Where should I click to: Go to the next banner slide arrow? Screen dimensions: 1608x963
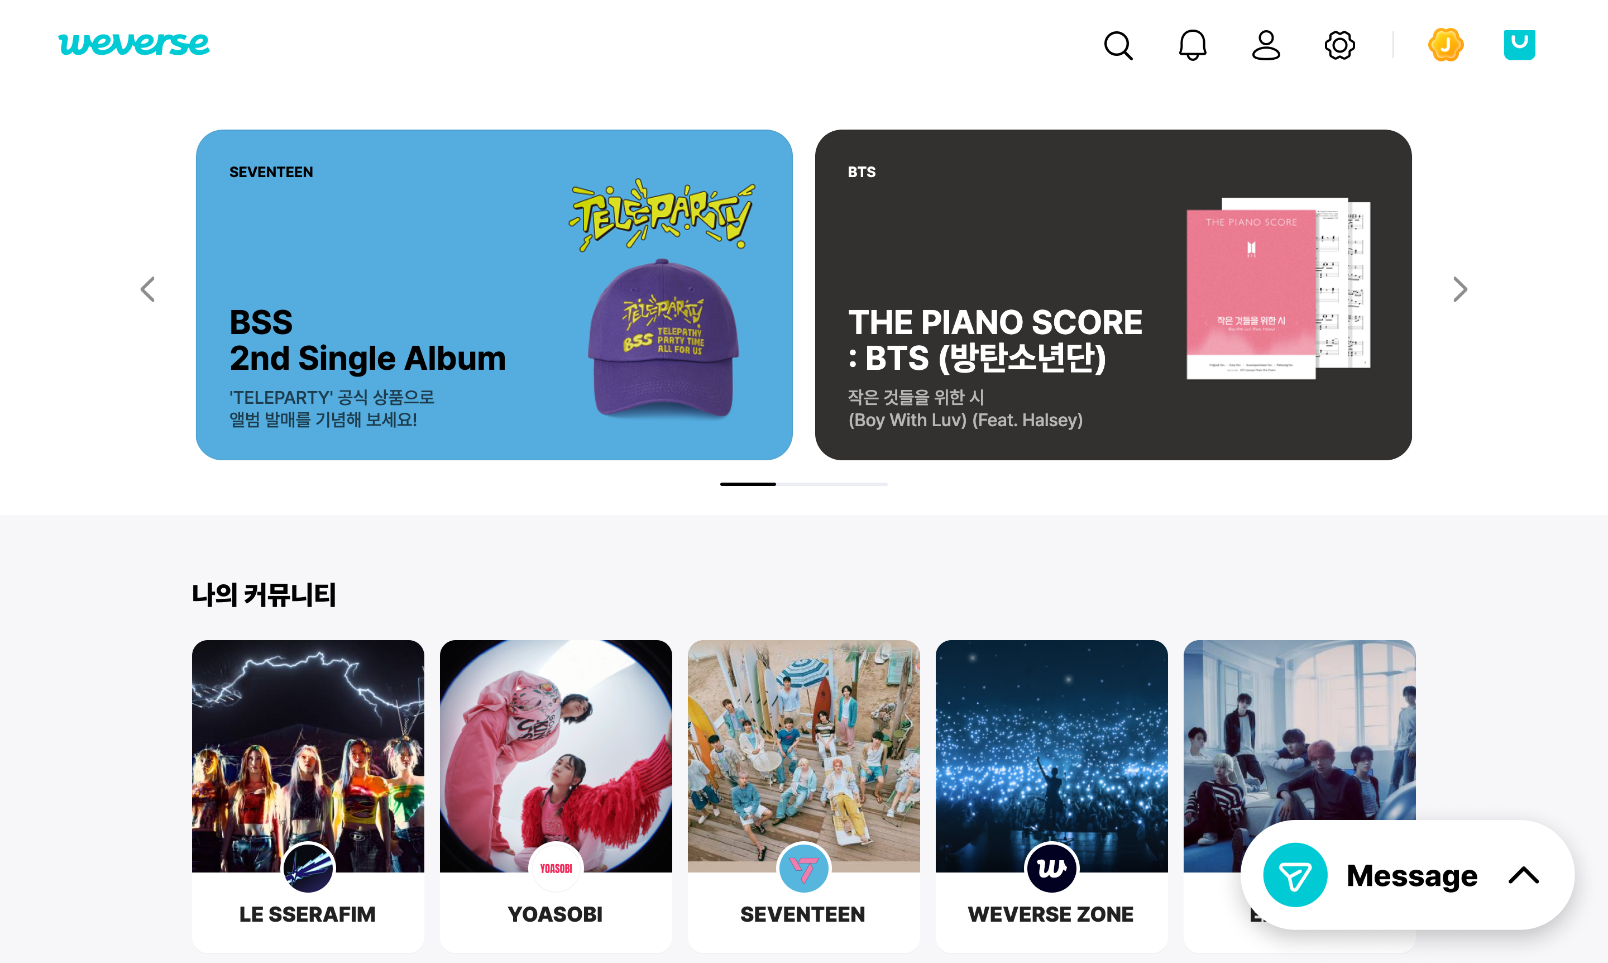1459,289
